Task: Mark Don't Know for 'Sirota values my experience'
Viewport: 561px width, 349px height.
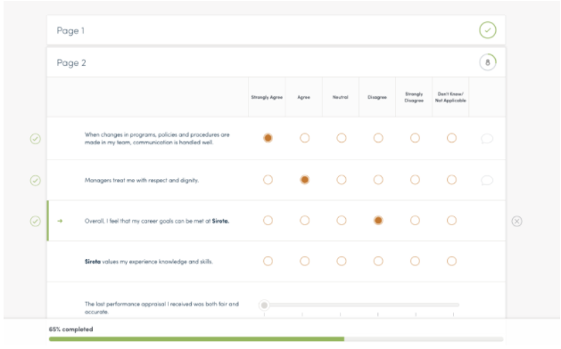Action: pos(451,261)
